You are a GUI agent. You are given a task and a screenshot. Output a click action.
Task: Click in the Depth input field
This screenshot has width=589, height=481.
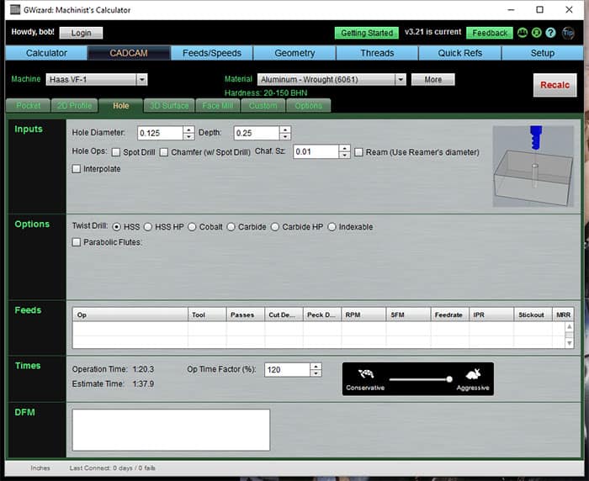tap(257, 133)
